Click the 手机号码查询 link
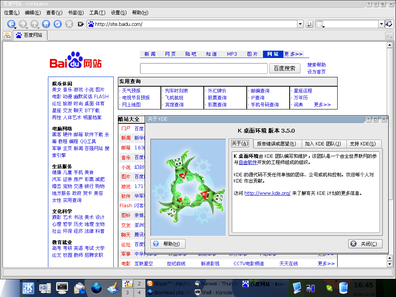The image size is (396, 297). tap(265, 104)
